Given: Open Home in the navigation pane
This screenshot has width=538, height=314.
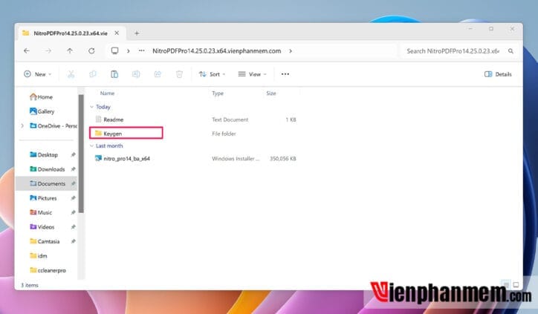Looking at the screenshot, I should click(x=41, y=97).
